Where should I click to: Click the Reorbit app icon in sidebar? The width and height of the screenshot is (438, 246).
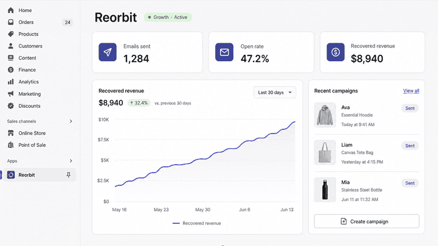point(11,175)
